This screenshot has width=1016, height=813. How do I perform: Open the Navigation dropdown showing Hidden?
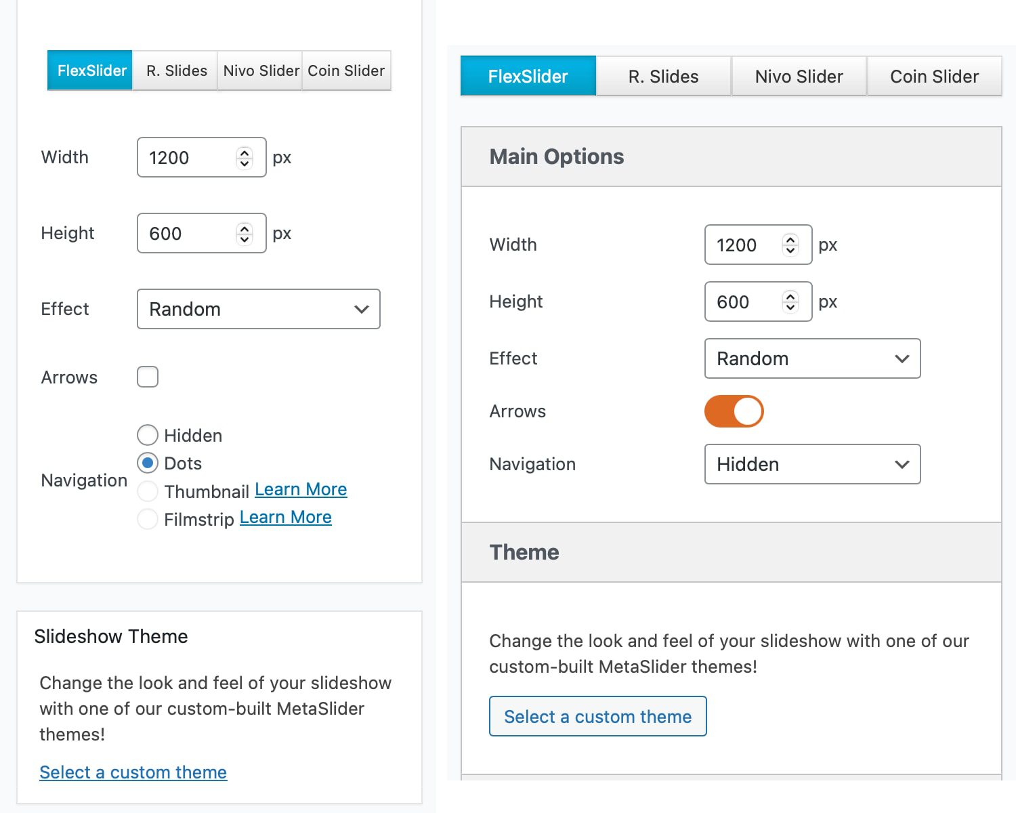[x=812, y=464]
